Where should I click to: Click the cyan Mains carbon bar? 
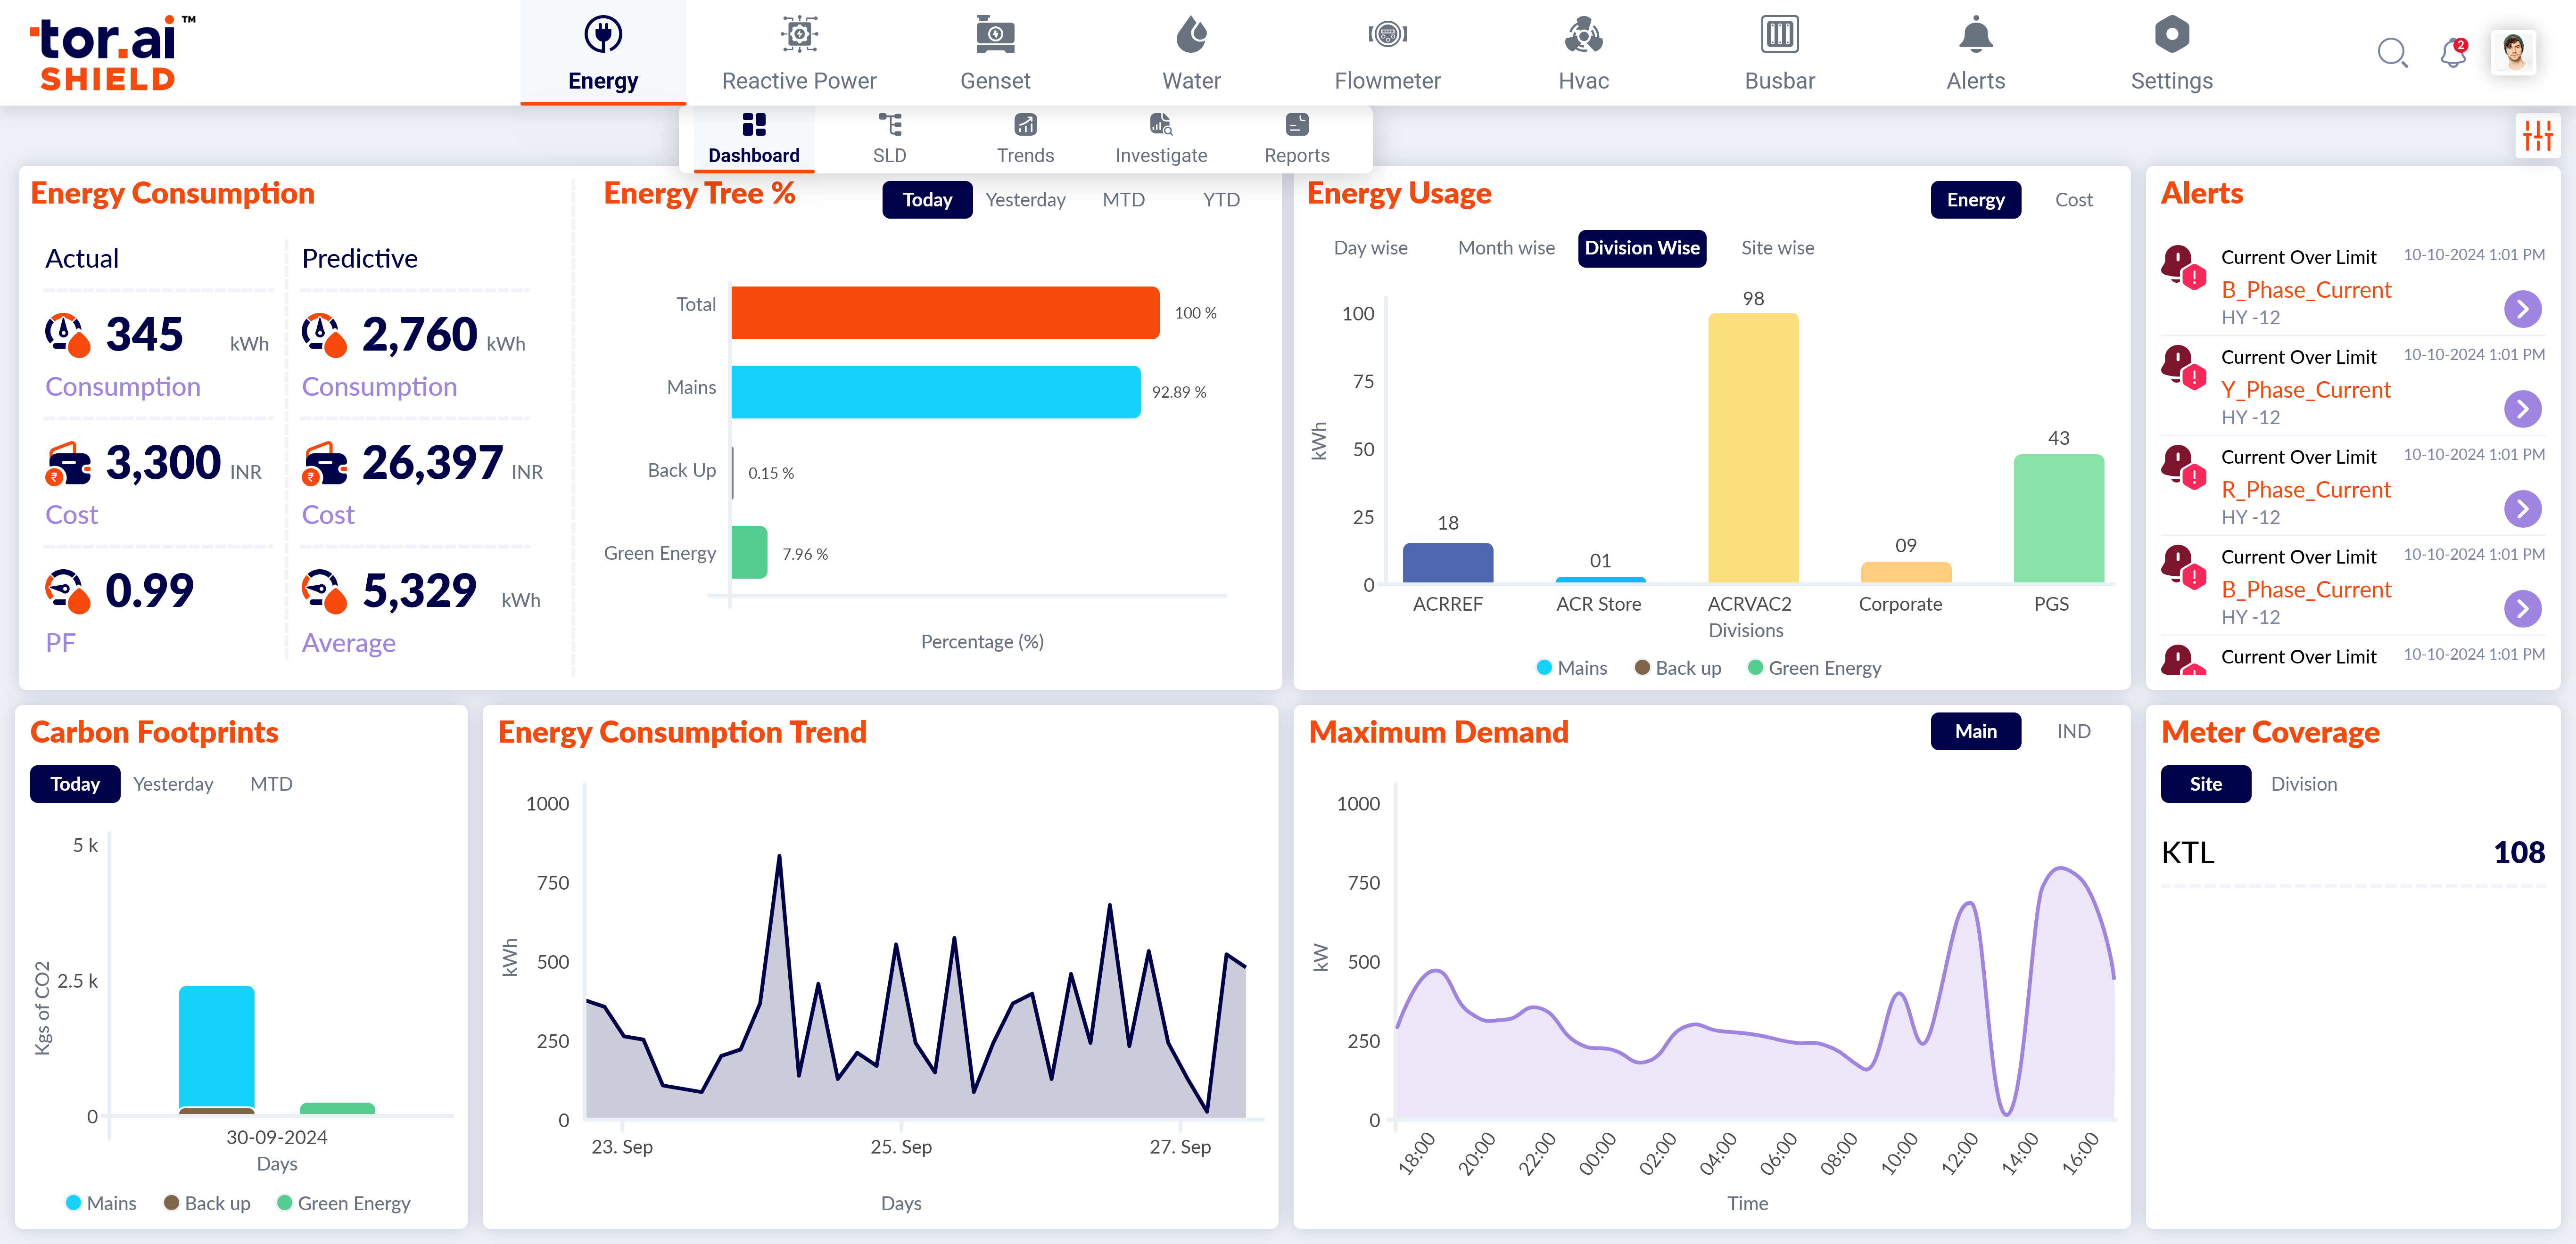coord(216,1046)
